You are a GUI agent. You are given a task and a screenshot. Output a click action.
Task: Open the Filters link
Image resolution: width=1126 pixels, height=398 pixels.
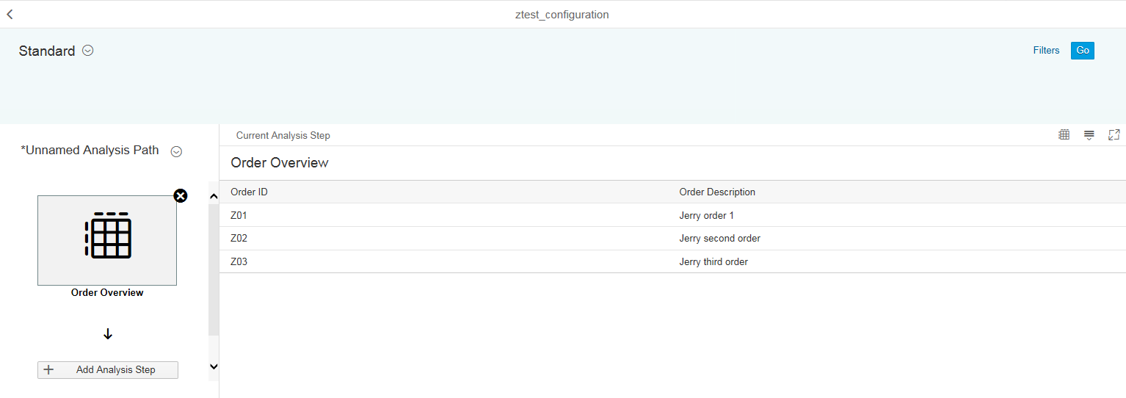pos(1046,51)
